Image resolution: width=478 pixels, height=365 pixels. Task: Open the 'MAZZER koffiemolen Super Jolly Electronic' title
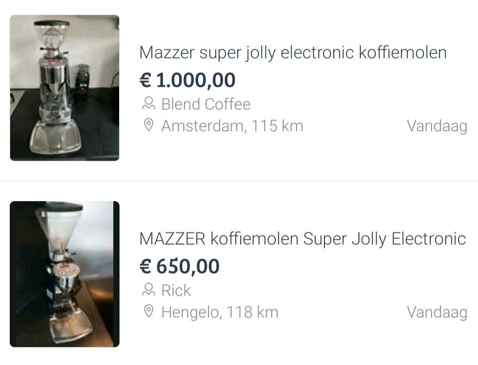(x=302, y=239)
